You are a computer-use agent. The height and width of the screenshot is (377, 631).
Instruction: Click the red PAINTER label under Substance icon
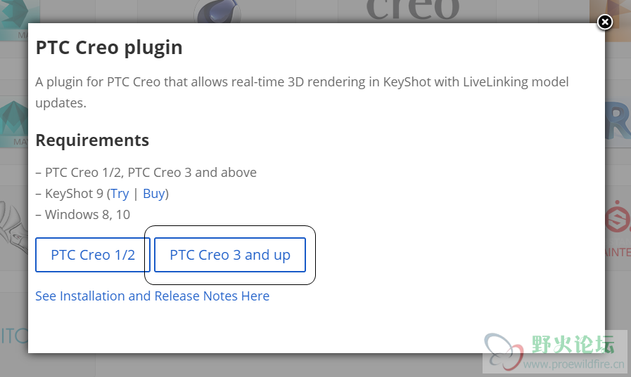coord(618,252)
